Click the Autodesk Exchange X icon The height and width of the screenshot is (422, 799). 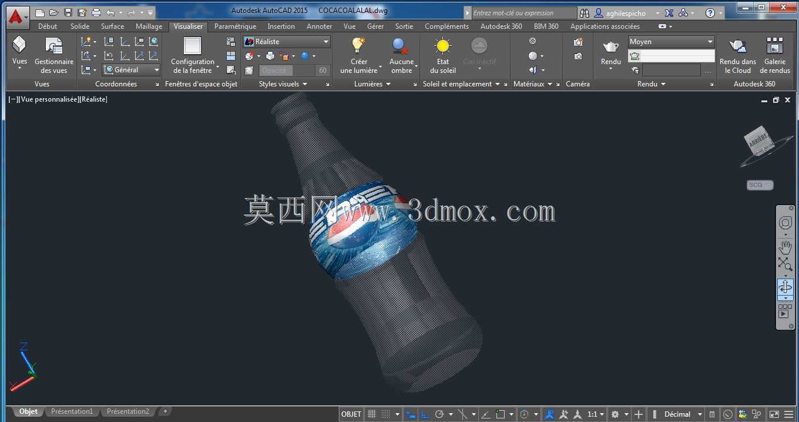[x=669, y=13]
